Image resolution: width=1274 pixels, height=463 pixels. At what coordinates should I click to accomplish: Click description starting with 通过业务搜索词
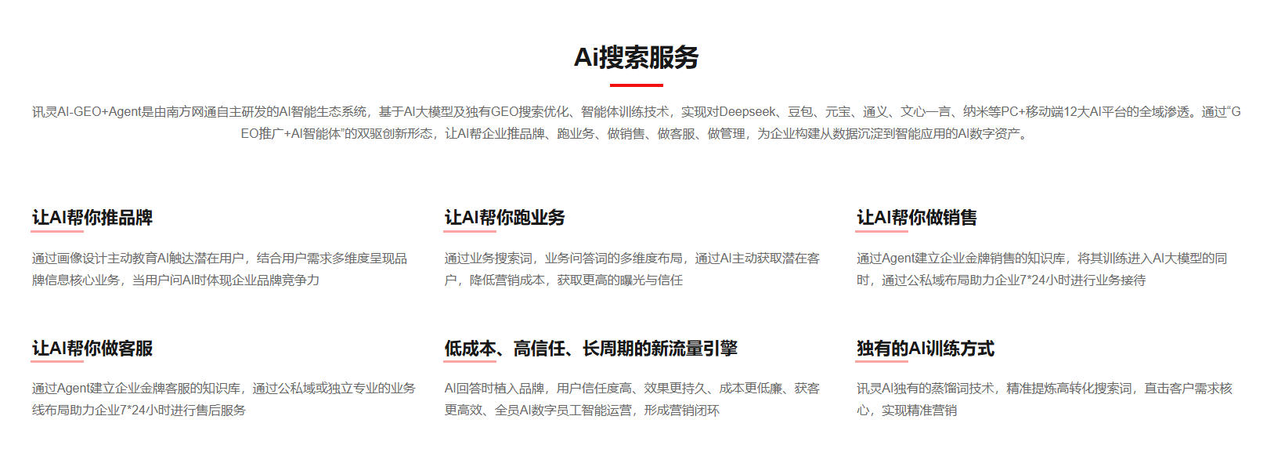click(631, 269)
